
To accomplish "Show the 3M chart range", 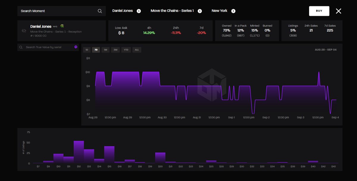I will (x=115, y=50).
